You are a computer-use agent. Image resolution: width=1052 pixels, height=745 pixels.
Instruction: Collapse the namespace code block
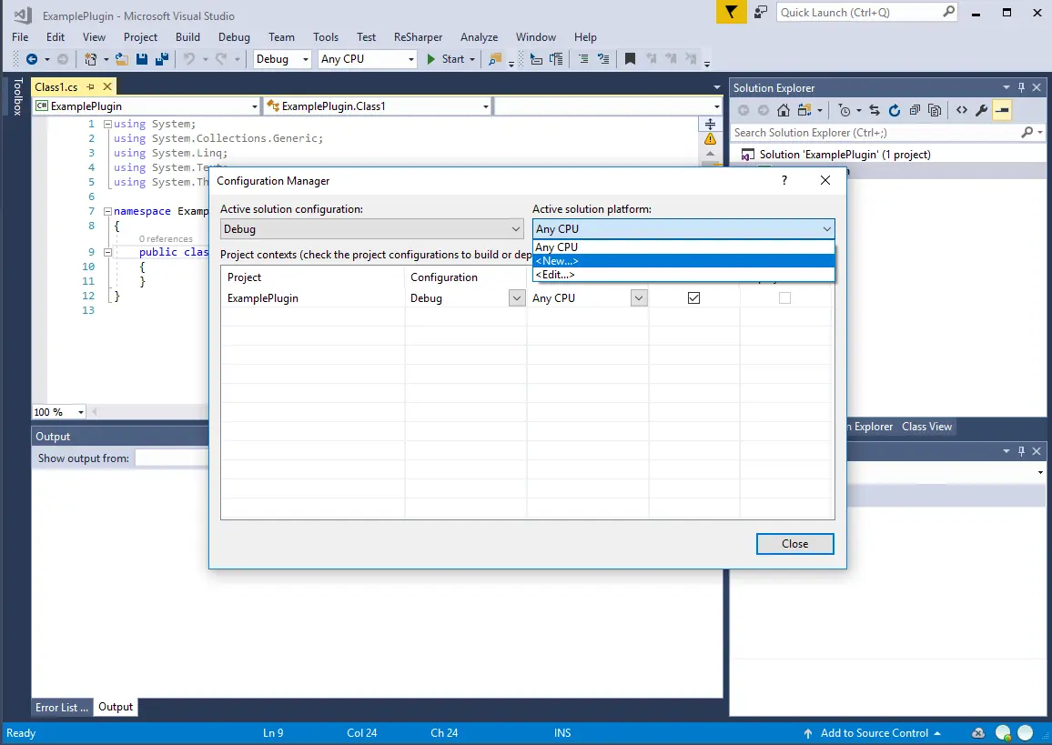[107, 211]
